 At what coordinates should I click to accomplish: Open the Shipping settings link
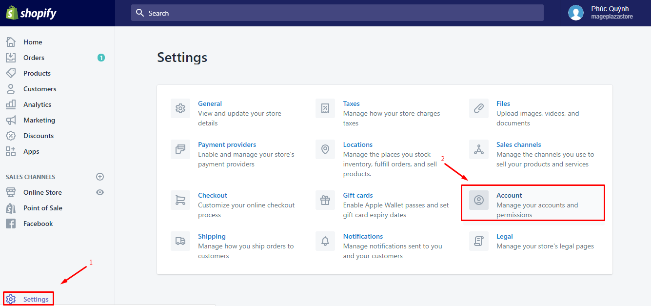tap(212, 236)
